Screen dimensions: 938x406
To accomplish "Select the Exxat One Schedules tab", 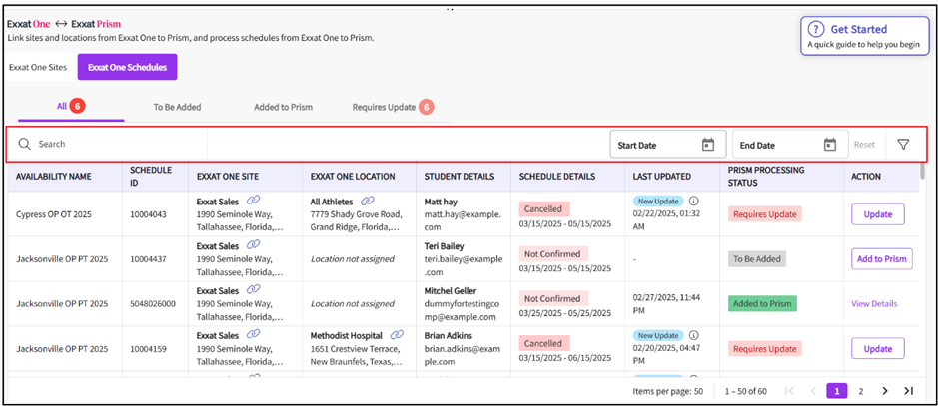I will coord(128,68).
